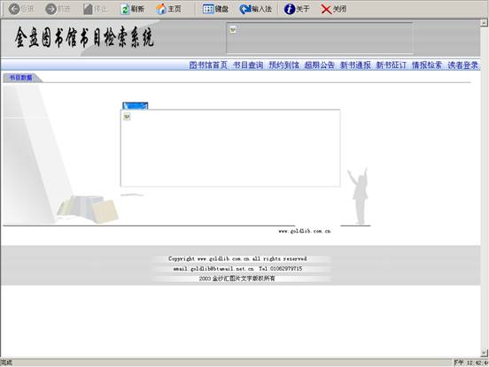Viewport: 489px width, 367px height.
Task: Click the 前进 forward arrow icon
Action: click(50, 9)
